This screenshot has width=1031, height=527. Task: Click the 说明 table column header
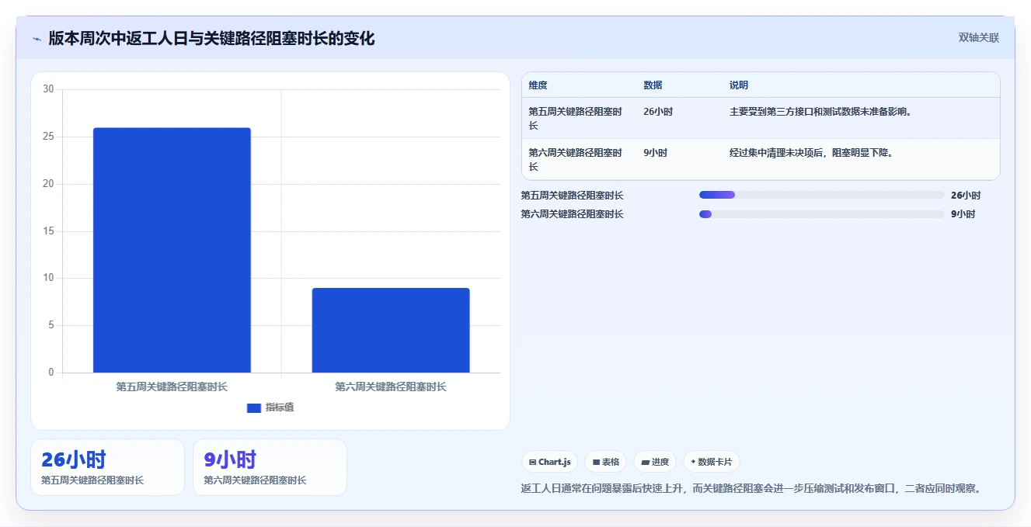tap(739, 85)
